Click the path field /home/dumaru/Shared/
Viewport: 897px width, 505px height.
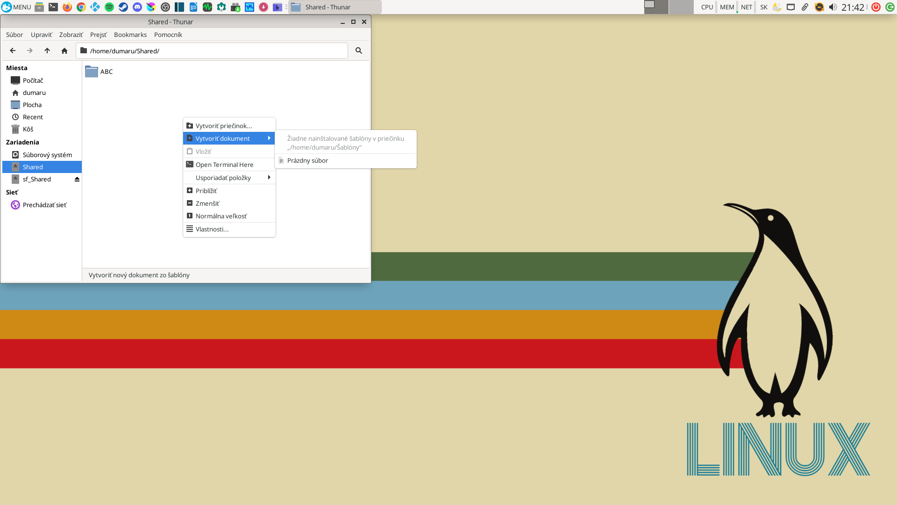pos(212,50)
